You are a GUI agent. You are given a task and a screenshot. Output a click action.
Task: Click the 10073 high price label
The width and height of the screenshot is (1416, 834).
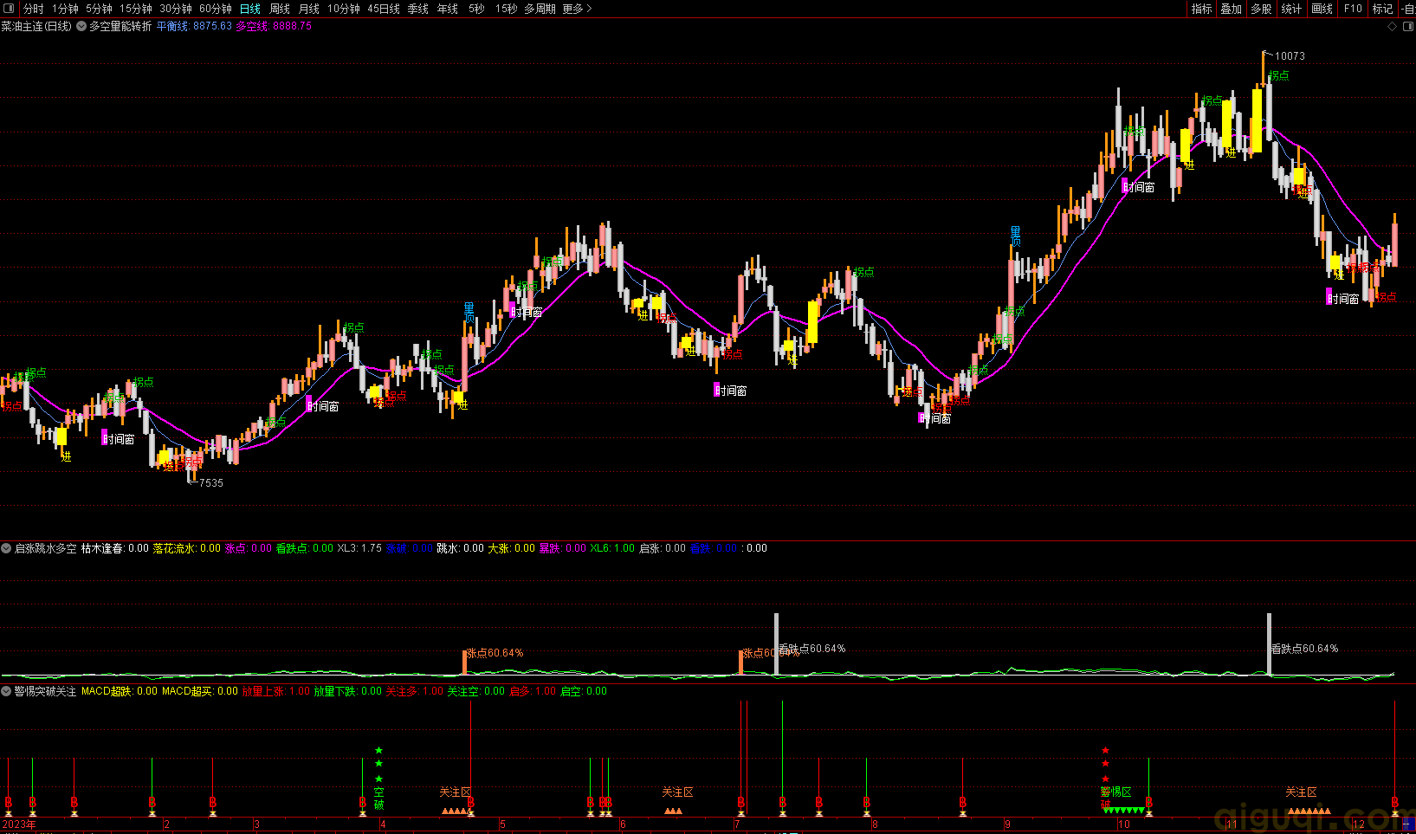click(1290, 56)
